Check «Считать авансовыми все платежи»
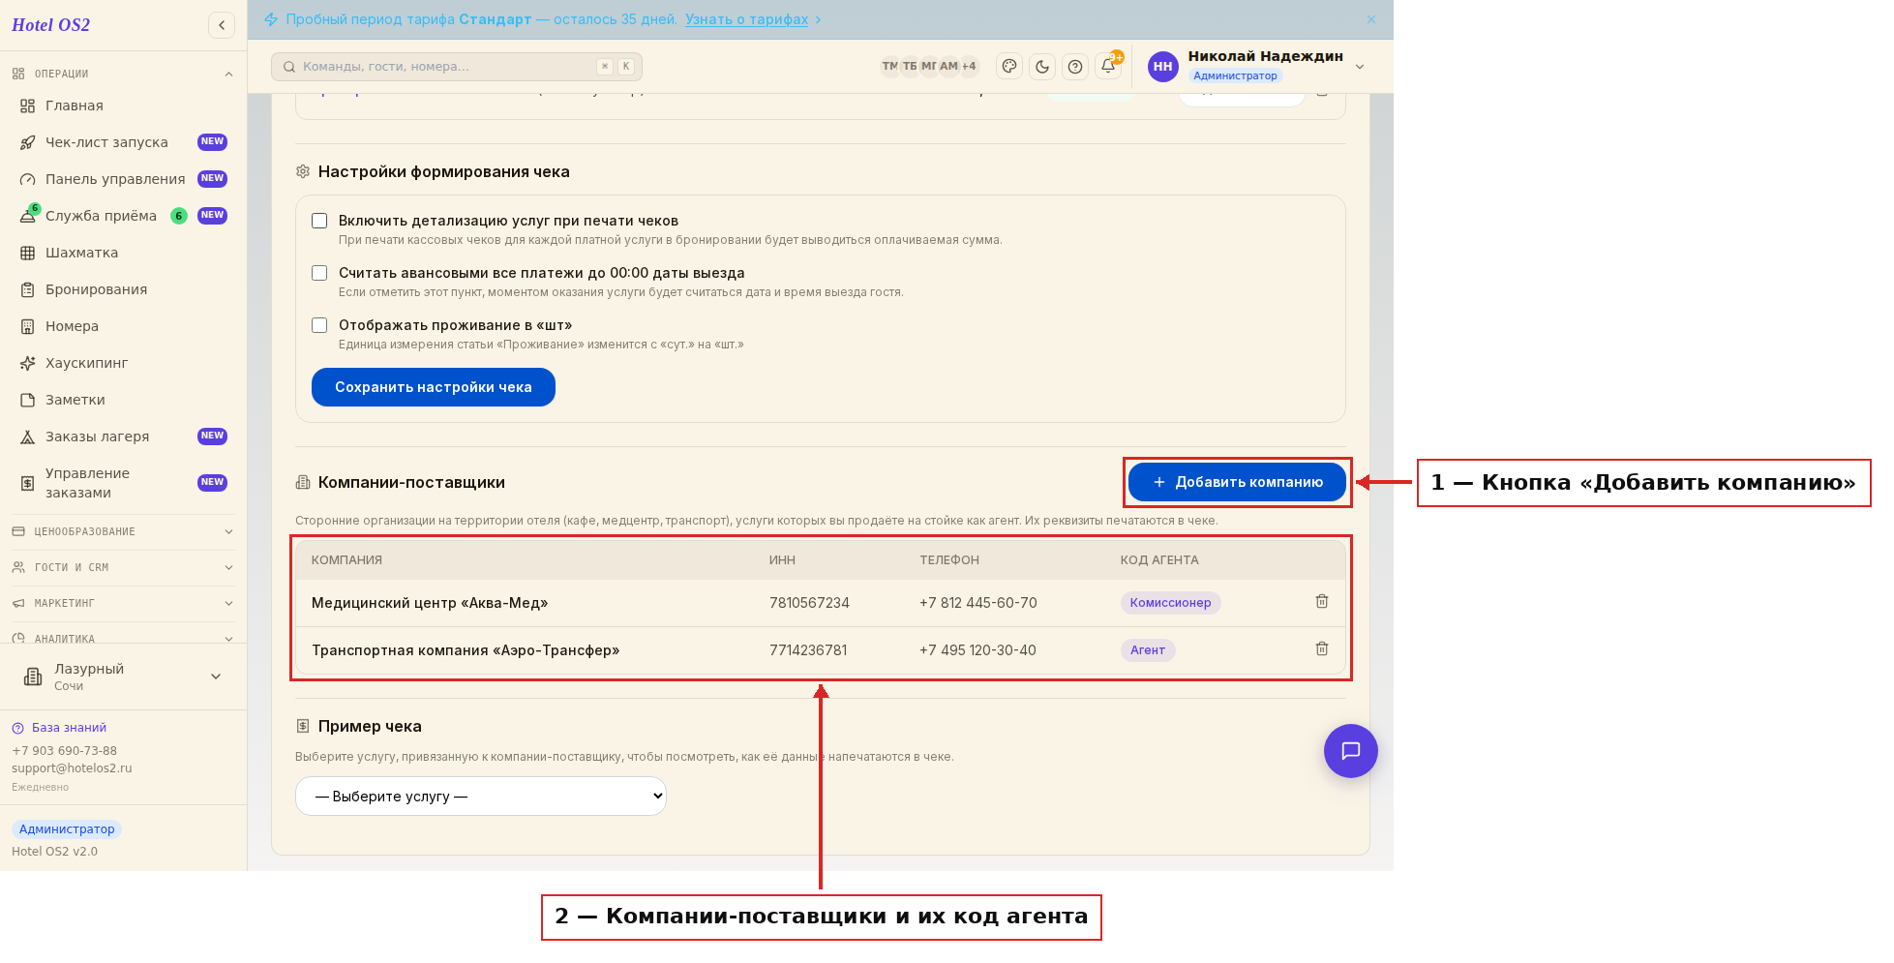 [319, 273]
